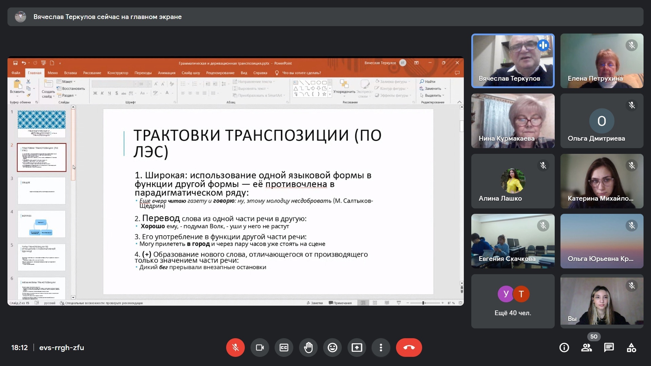Image resolution: width=651 pixels, height=366 pixels.
Task: Click 'Что вы хотите сделать?' search box
Action: [x=298, y=73]
